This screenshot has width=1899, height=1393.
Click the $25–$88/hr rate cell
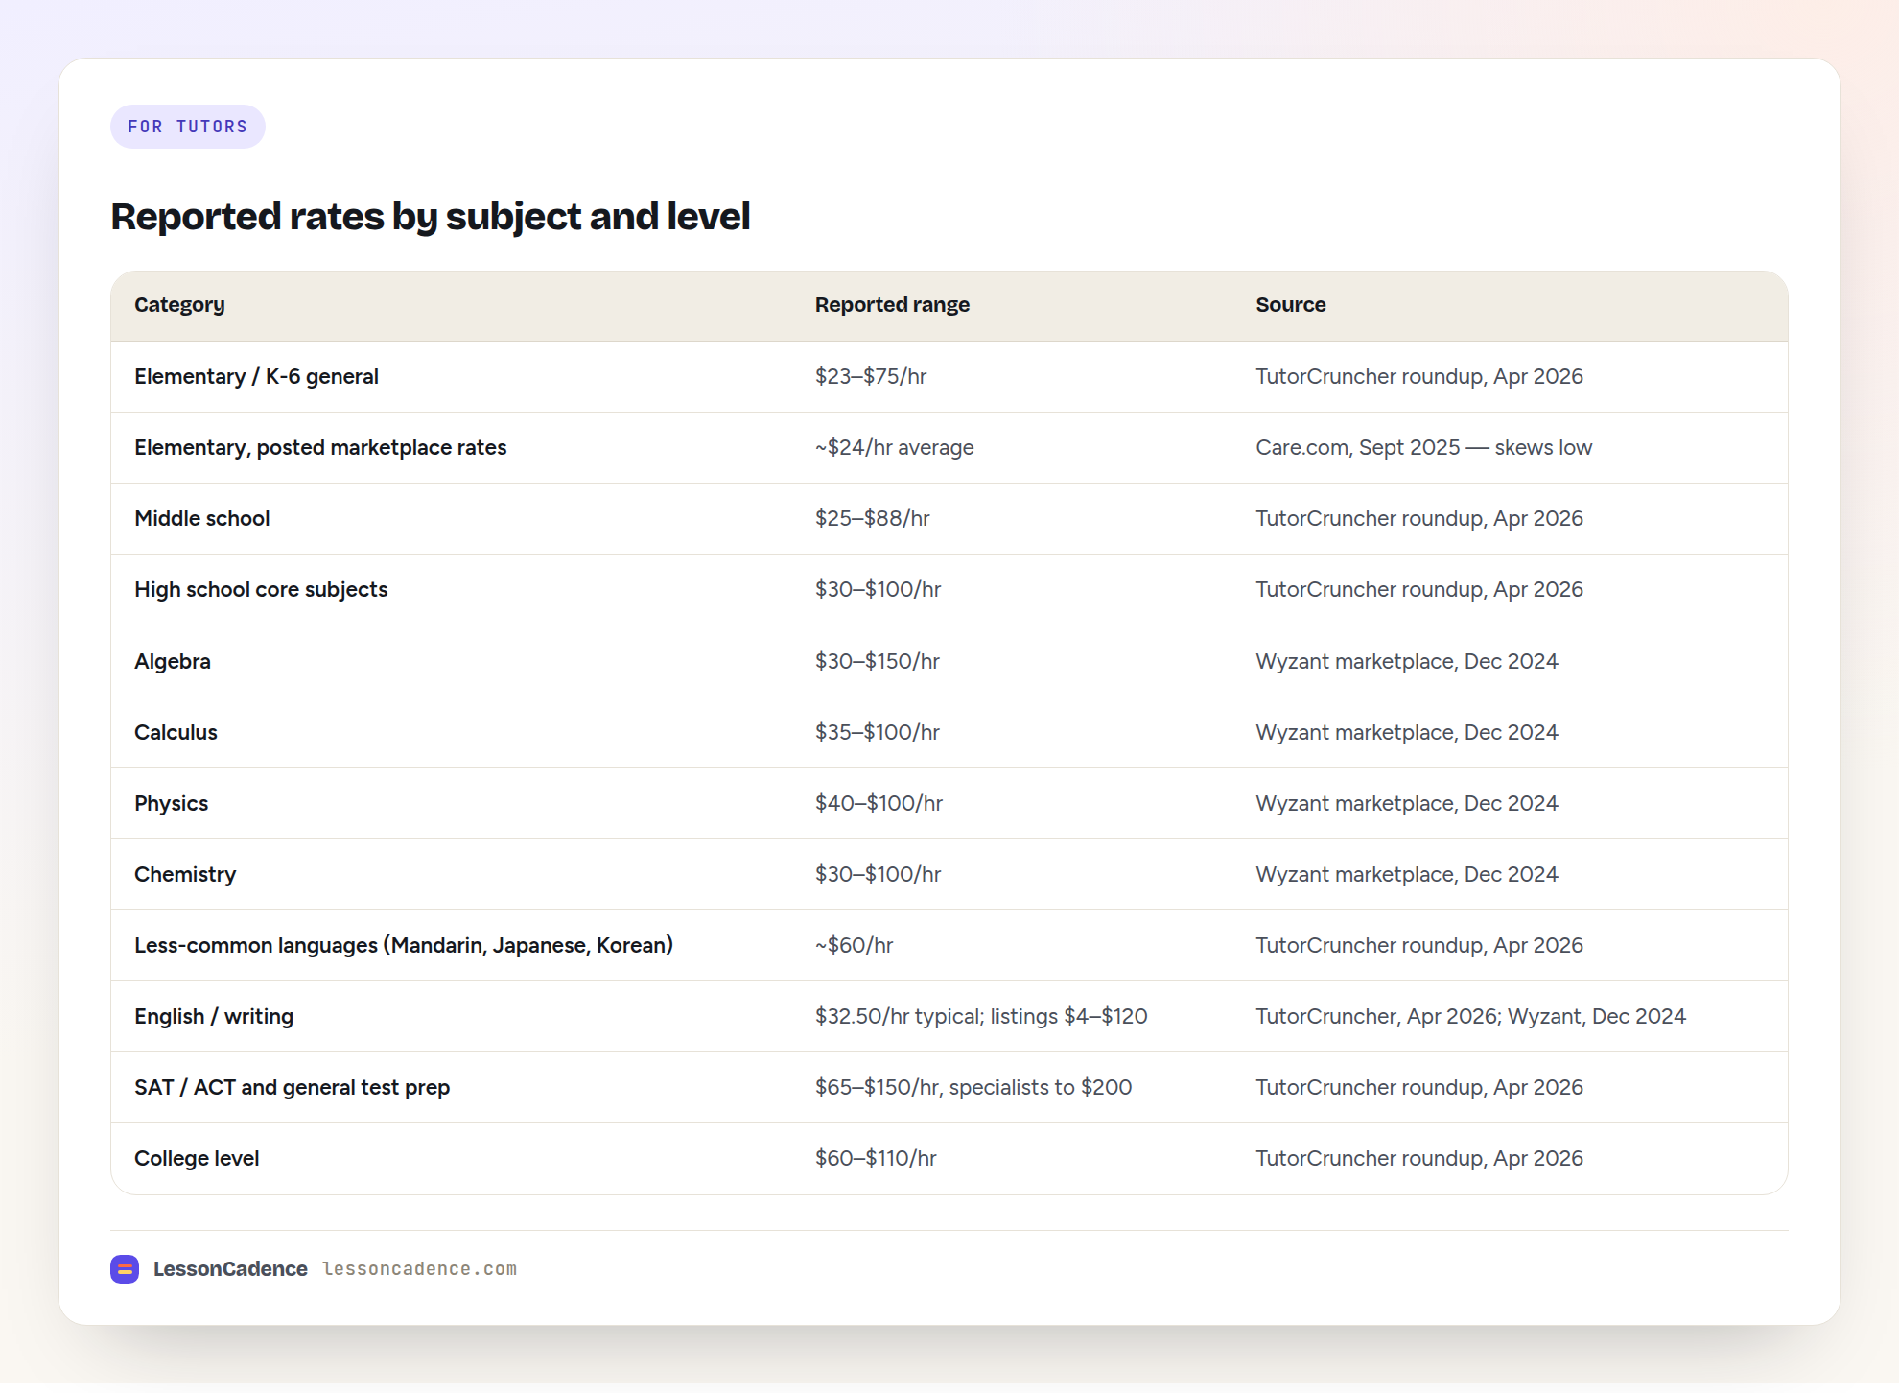873,518
